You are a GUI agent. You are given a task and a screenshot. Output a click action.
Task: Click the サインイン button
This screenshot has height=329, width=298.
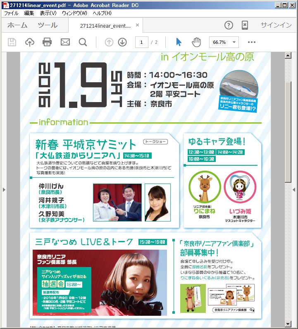click(276, 25)
